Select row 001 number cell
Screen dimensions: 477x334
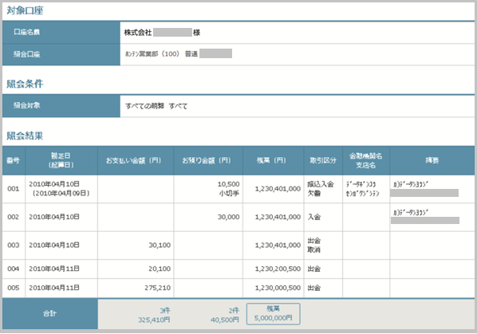point(14,189)
